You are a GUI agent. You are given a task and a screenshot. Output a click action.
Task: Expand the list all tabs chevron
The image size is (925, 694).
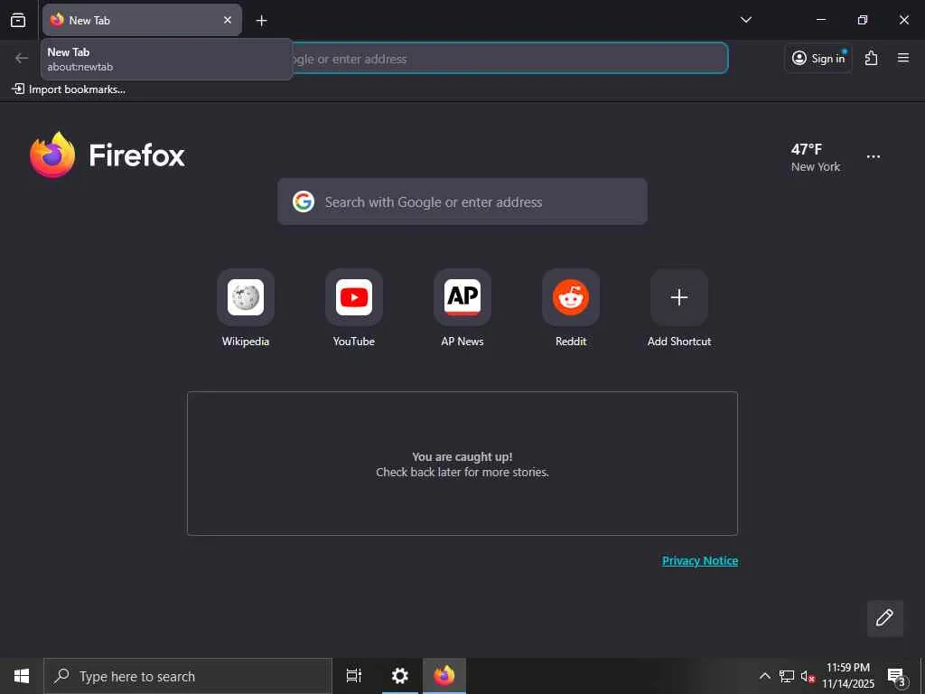coord(745,20)
